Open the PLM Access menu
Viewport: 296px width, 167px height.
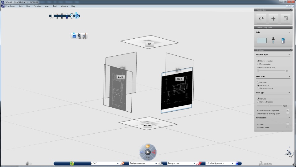click(10, 6)
